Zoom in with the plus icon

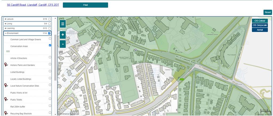click(63, 35)
